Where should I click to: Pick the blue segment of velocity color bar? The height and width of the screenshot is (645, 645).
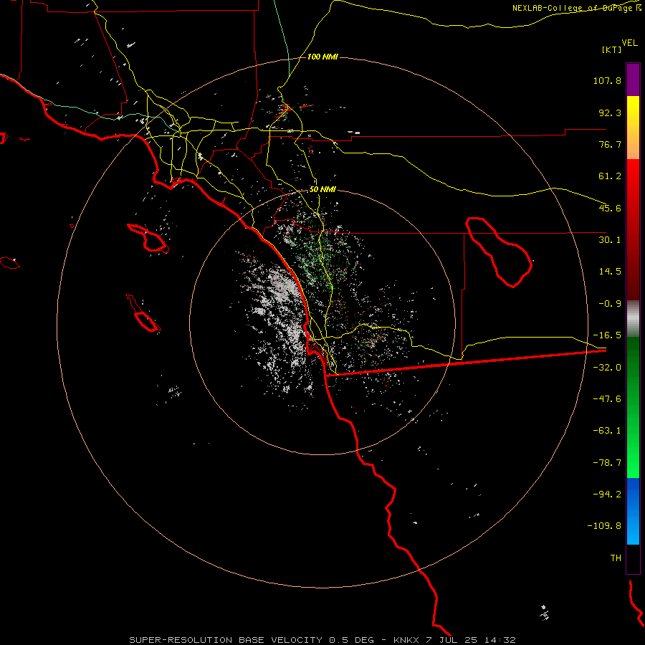pyautogui.click(x=633, y=511)
